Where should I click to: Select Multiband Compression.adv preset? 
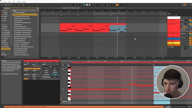[23, 22]
